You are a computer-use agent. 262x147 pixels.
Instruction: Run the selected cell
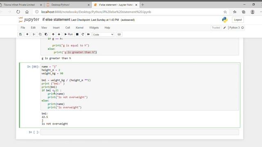click(x=69, y=34)
